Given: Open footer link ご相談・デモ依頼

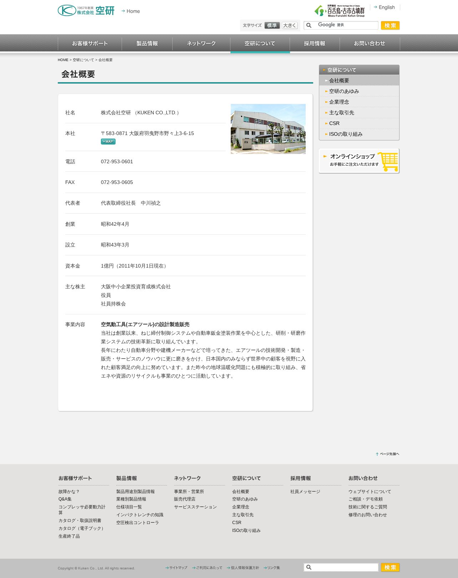Looking at the screenshot, I should pyautogui.click(x=366, y=499).
